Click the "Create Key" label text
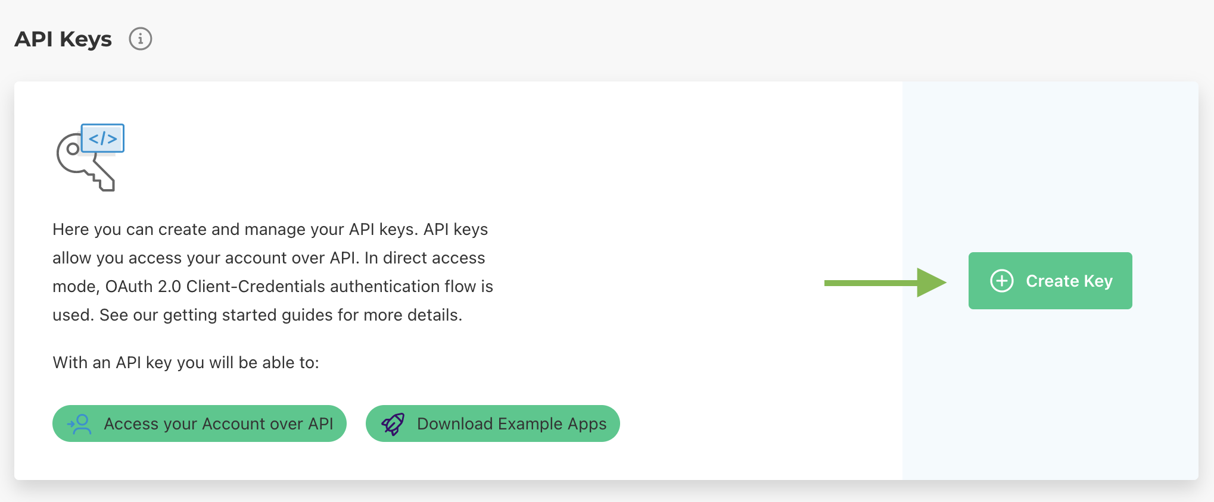Viewport: 1214px width, 502px height. tap(1069, 281)
